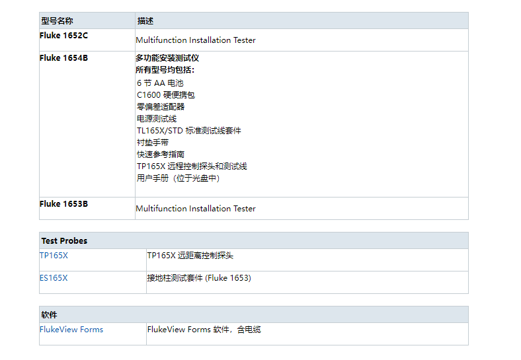Click the 接地柱测试套件 (Fluke 1653) description
This screenshot has width=521, height=360.
point(199,278)
